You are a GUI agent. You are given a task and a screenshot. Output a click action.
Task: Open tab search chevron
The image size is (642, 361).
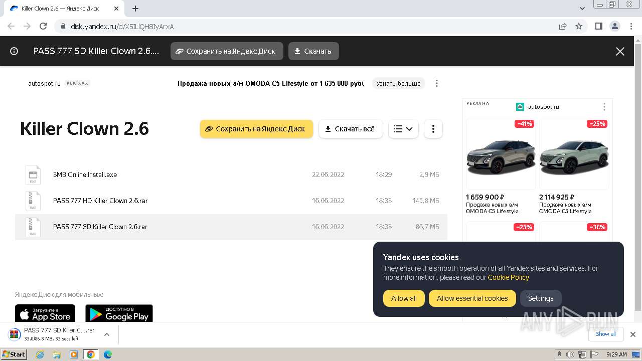tap(582, 9)
